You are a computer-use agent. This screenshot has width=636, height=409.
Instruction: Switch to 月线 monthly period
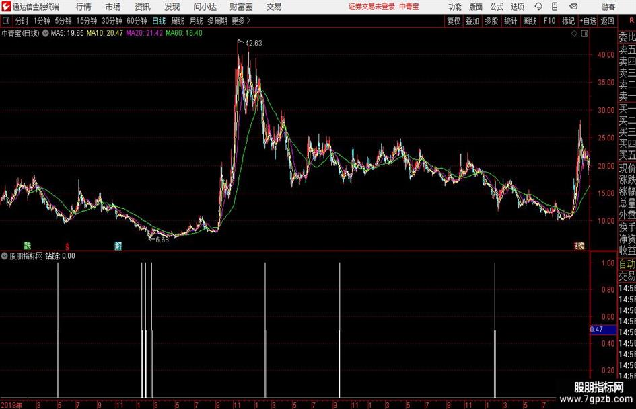pos(196,21)
